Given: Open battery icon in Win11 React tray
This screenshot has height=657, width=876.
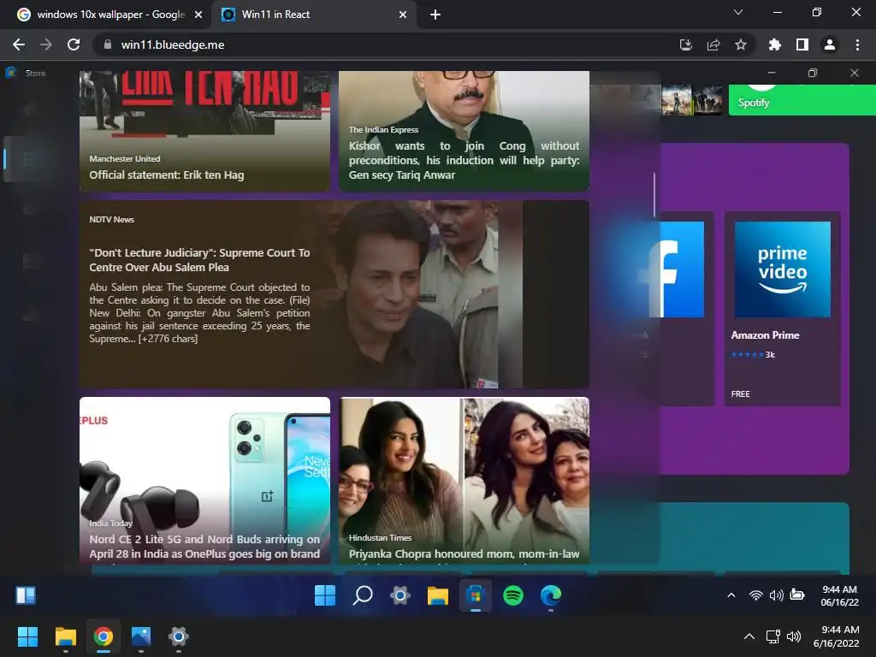Looking at the screenshot, I should [x=797, y=595].
